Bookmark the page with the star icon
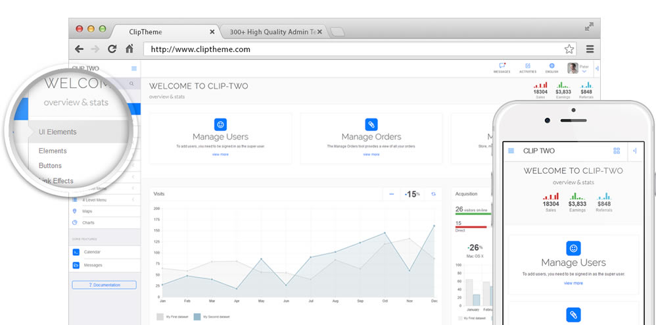This screenshot has width=656, height=325. point(569,49)
